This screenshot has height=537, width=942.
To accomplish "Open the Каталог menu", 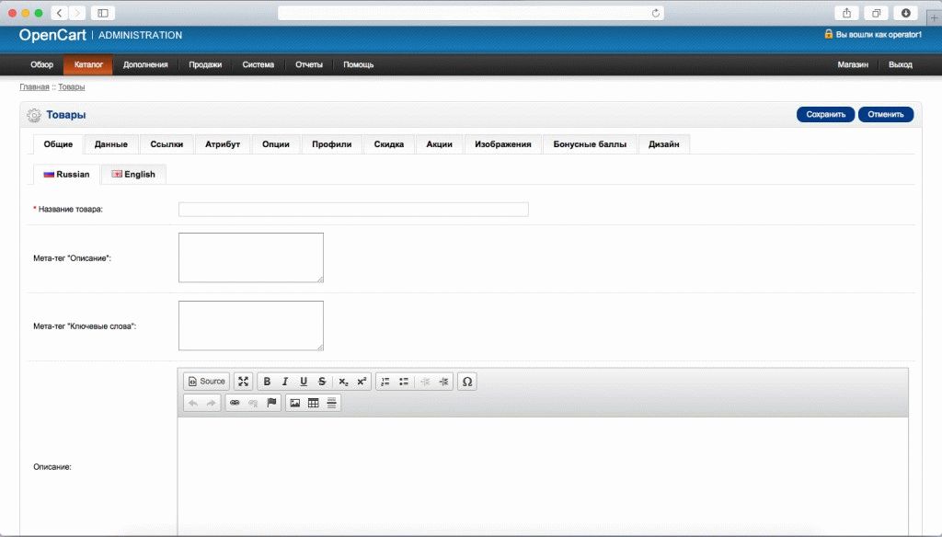I will coord(88,64).
